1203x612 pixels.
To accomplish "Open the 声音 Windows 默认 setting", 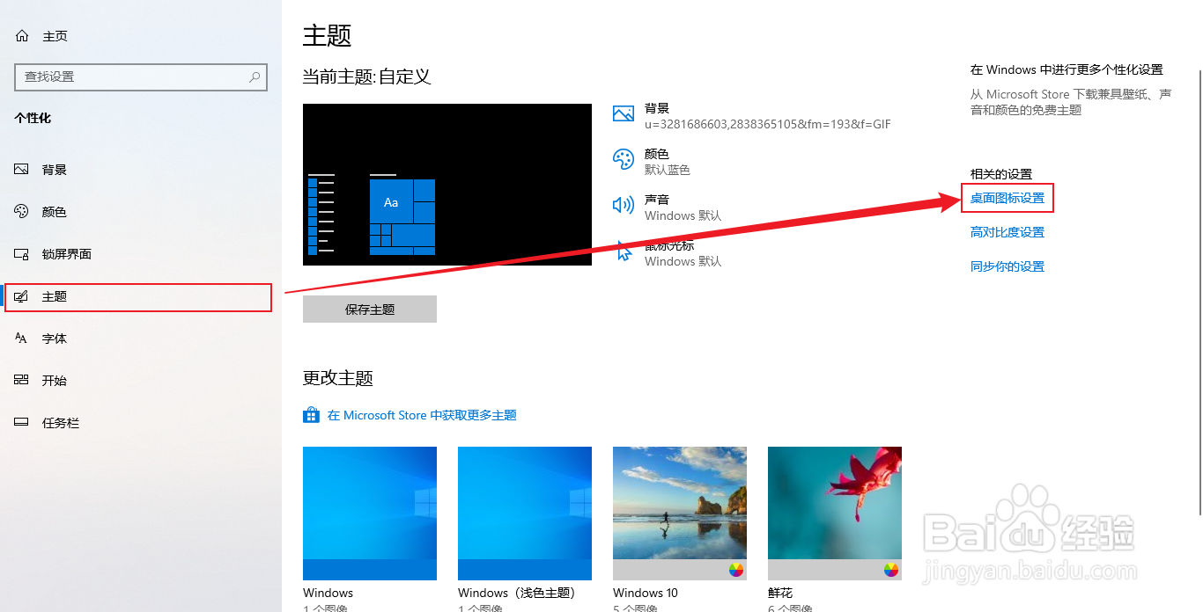I will 667,208.
